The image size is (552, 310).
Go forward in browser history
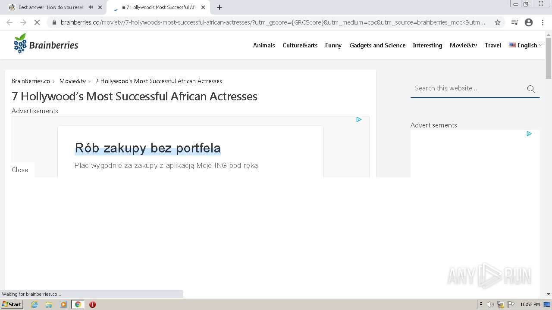tap(23, 22)
